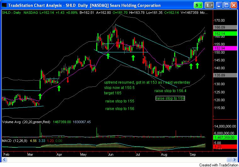Click the 145.00 price axis label
239x167 pixels.
coord(220,60)
